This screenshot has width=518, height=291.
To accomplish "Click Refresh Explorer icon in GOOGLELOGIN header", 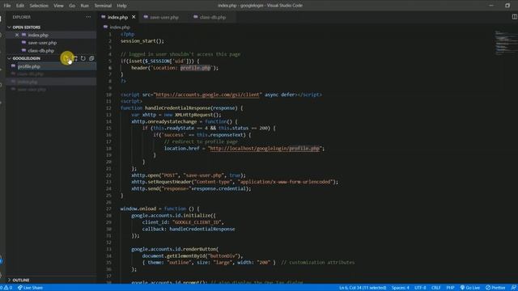I will pos(83,58).
